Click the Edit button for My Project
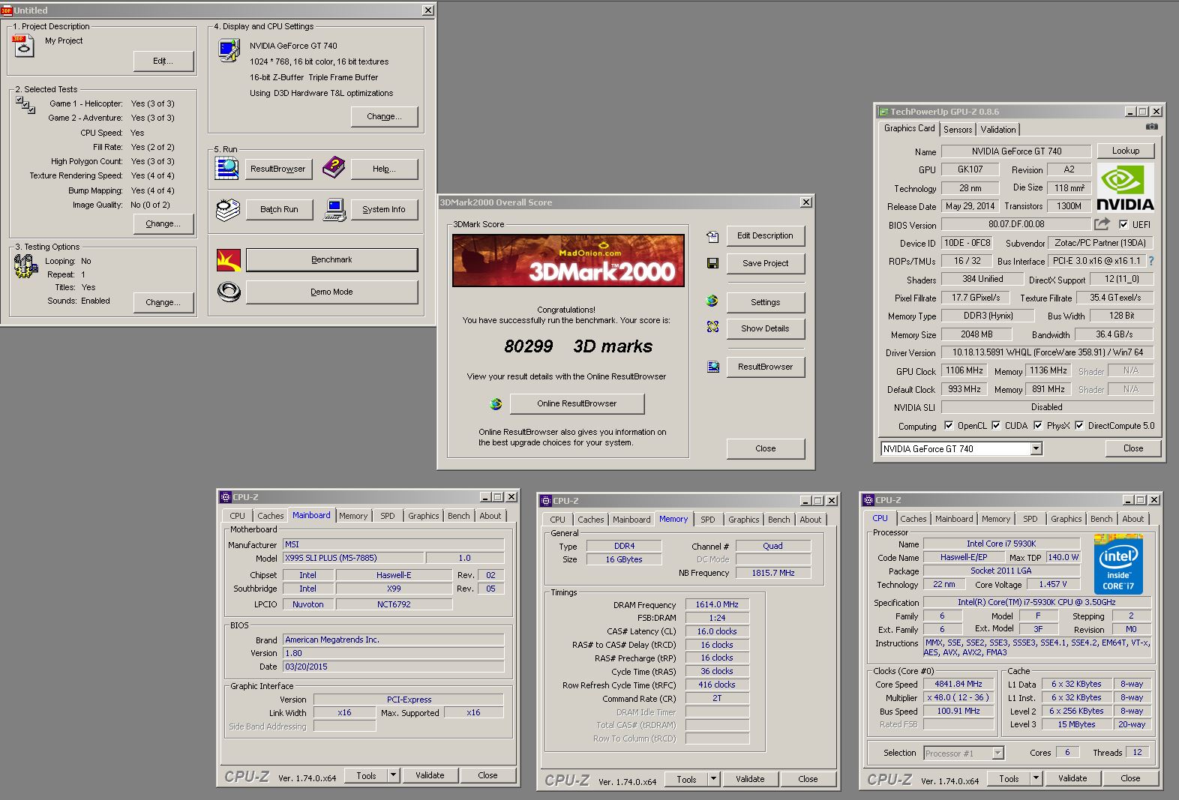Image resolution: width=1179 pixels, height=800 pixels. coord(163,61)
